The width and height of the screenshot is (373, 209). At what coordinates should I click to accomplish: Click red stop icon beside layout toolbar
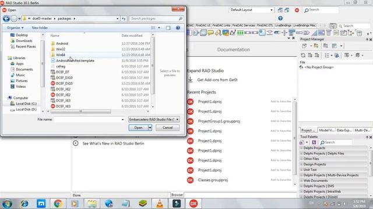click(297, 10)
